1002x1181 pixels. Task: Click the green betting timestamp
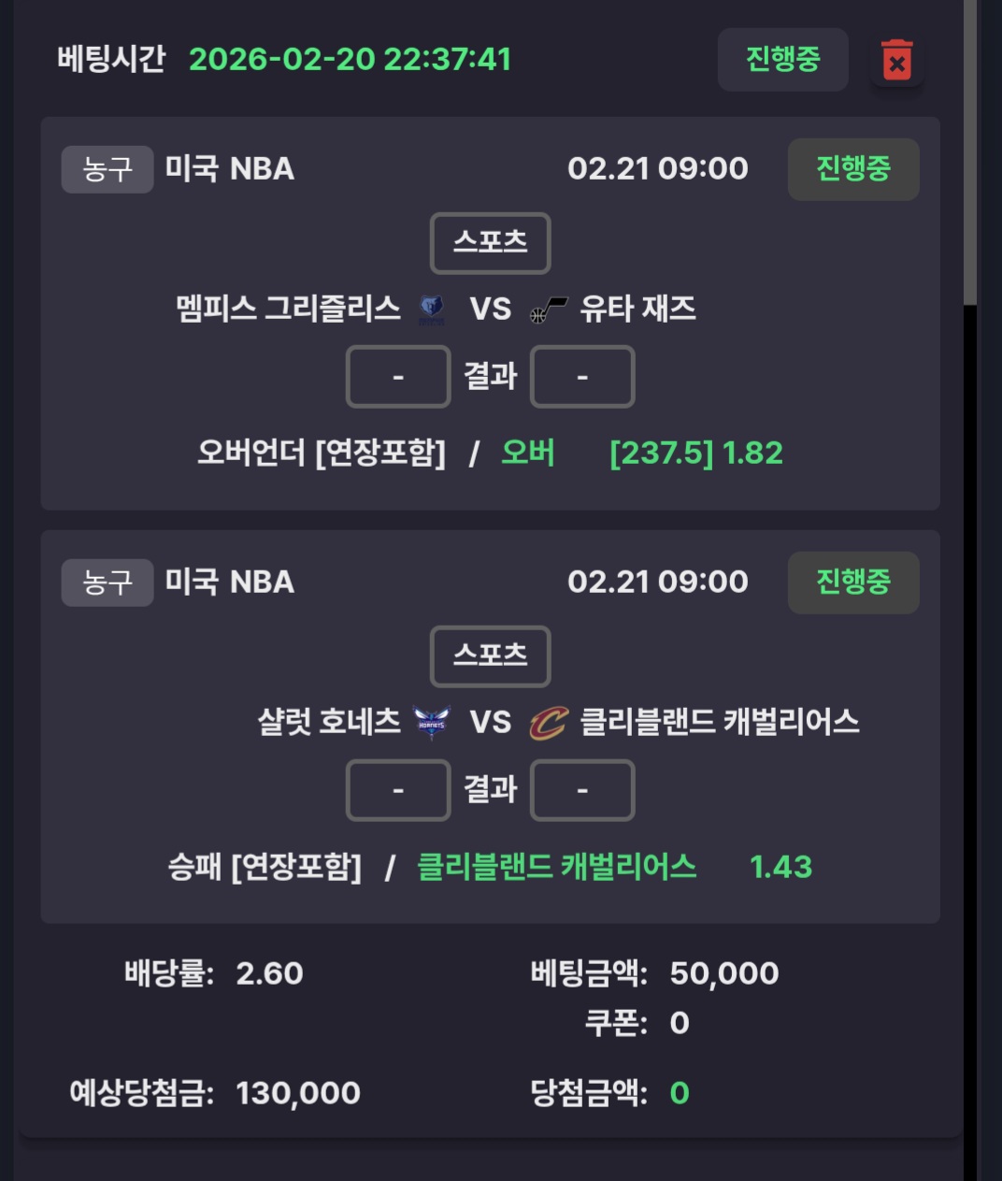[351, 60]
